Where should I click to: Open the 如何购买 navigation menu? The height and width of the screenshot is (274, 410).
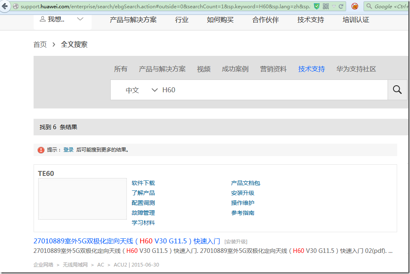pos(220,20)
